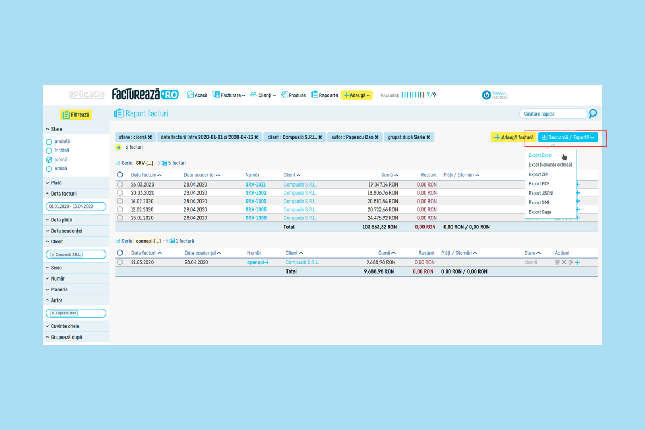
Task: Remove the 'grupat după Serie' filter tag
Action: (428, 138)
